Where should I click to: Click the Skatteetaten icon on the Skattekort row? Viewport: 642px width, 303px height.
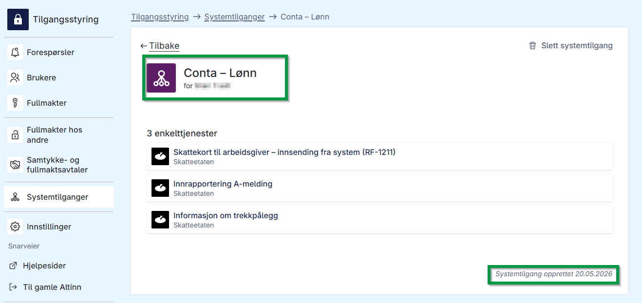tap(160, 156)
